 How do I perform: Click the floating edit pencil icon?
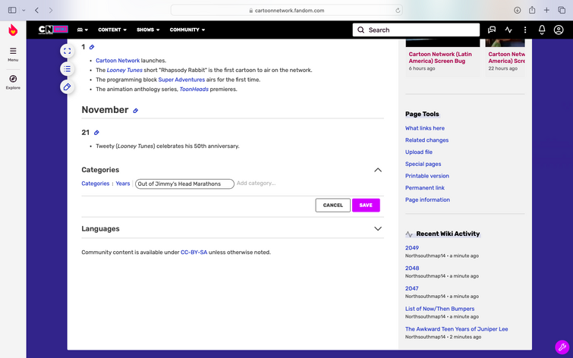[68, 87]
